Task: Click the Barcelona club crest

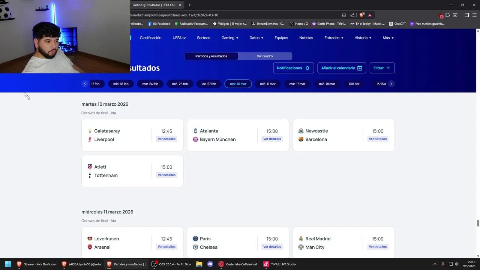Action: click(301, 139)
